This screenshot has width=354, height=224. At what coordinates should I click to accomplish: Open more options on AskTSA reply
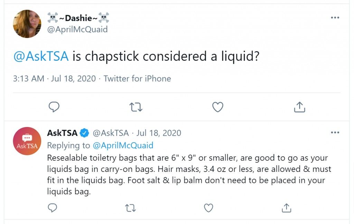(335, 133)
